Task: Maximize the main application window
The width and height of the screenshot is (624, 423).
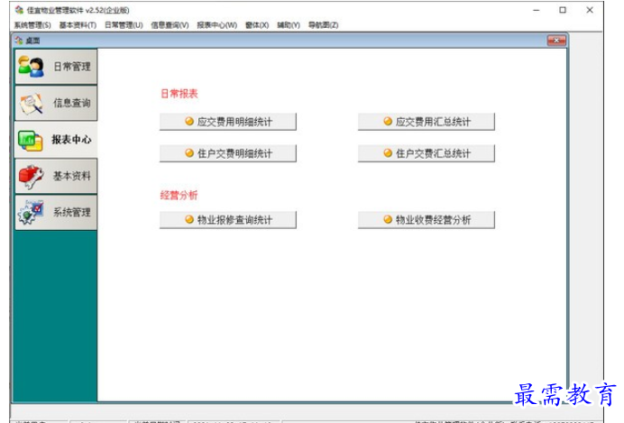Action: (x=563, y=10)
